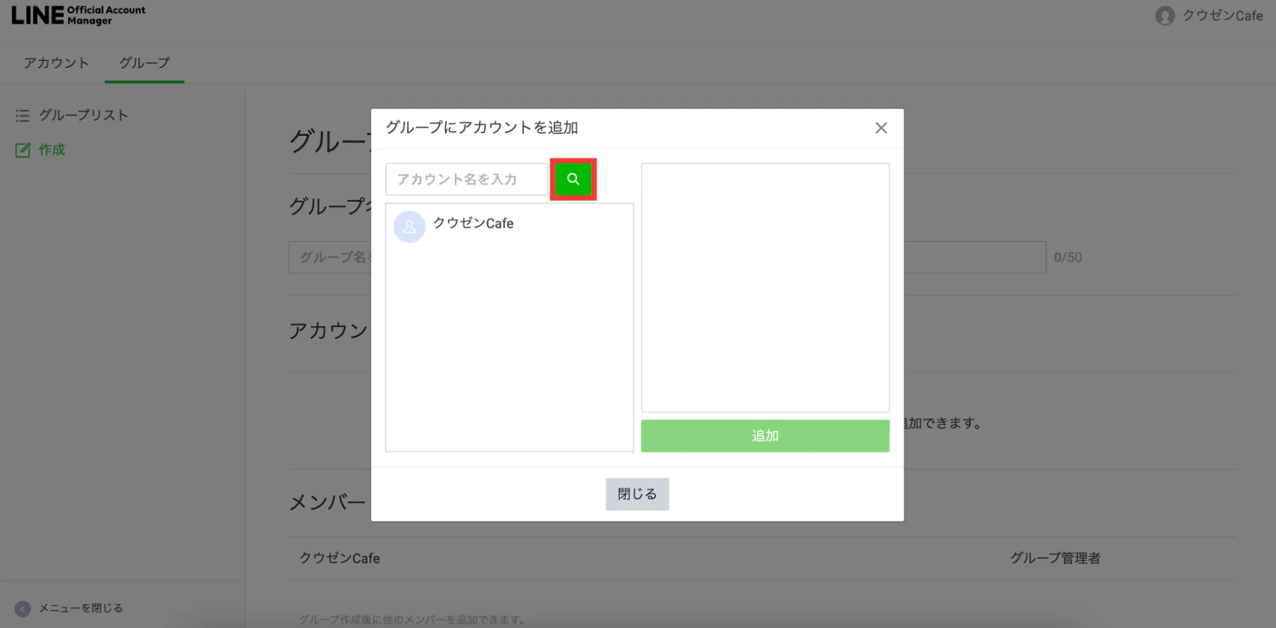This screenshot has width=1276, height=628.
Task: Open the アカウント tab
Action: pos(57,63)
